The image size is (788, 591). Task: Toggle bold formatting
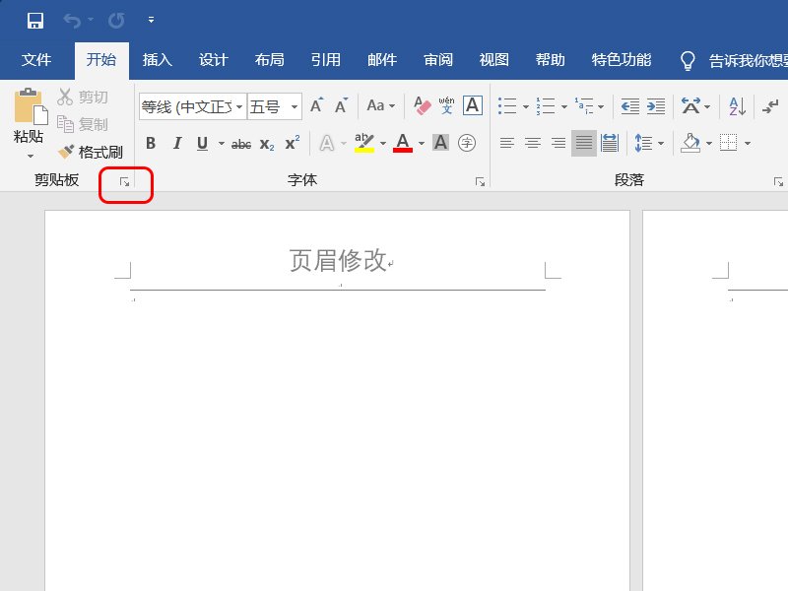click(x=150, y=143)
